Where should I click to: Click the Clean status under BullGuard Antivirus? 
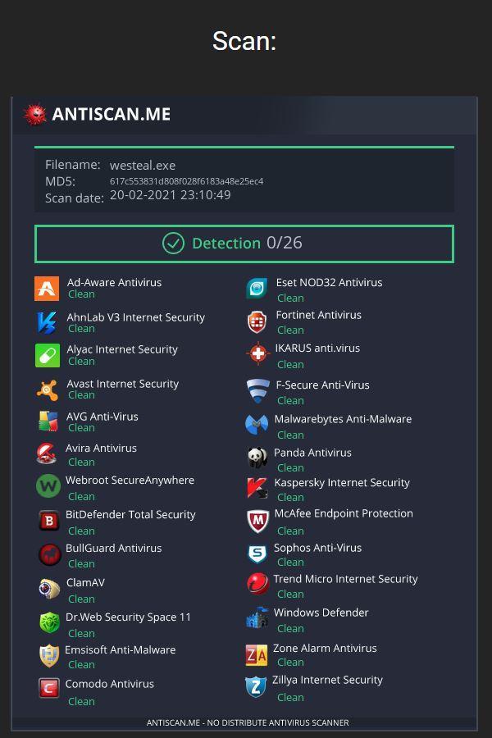coord(81,563)
